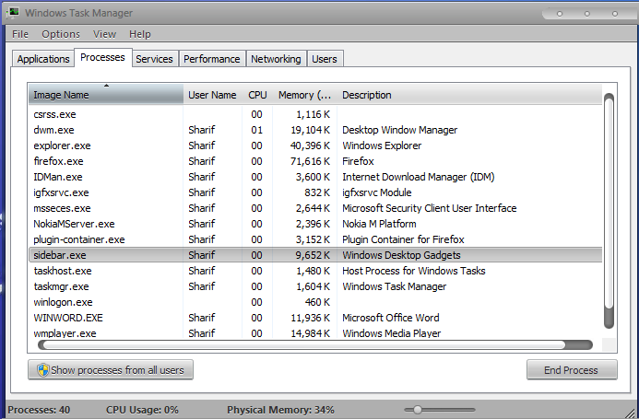Open the Performance tab

pos(211,59)
